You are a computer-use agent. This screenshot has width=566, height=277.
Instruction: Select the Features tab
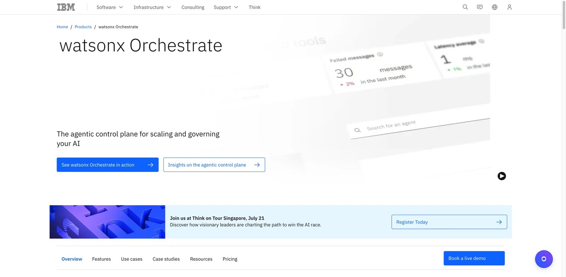(x=102, y=259)
